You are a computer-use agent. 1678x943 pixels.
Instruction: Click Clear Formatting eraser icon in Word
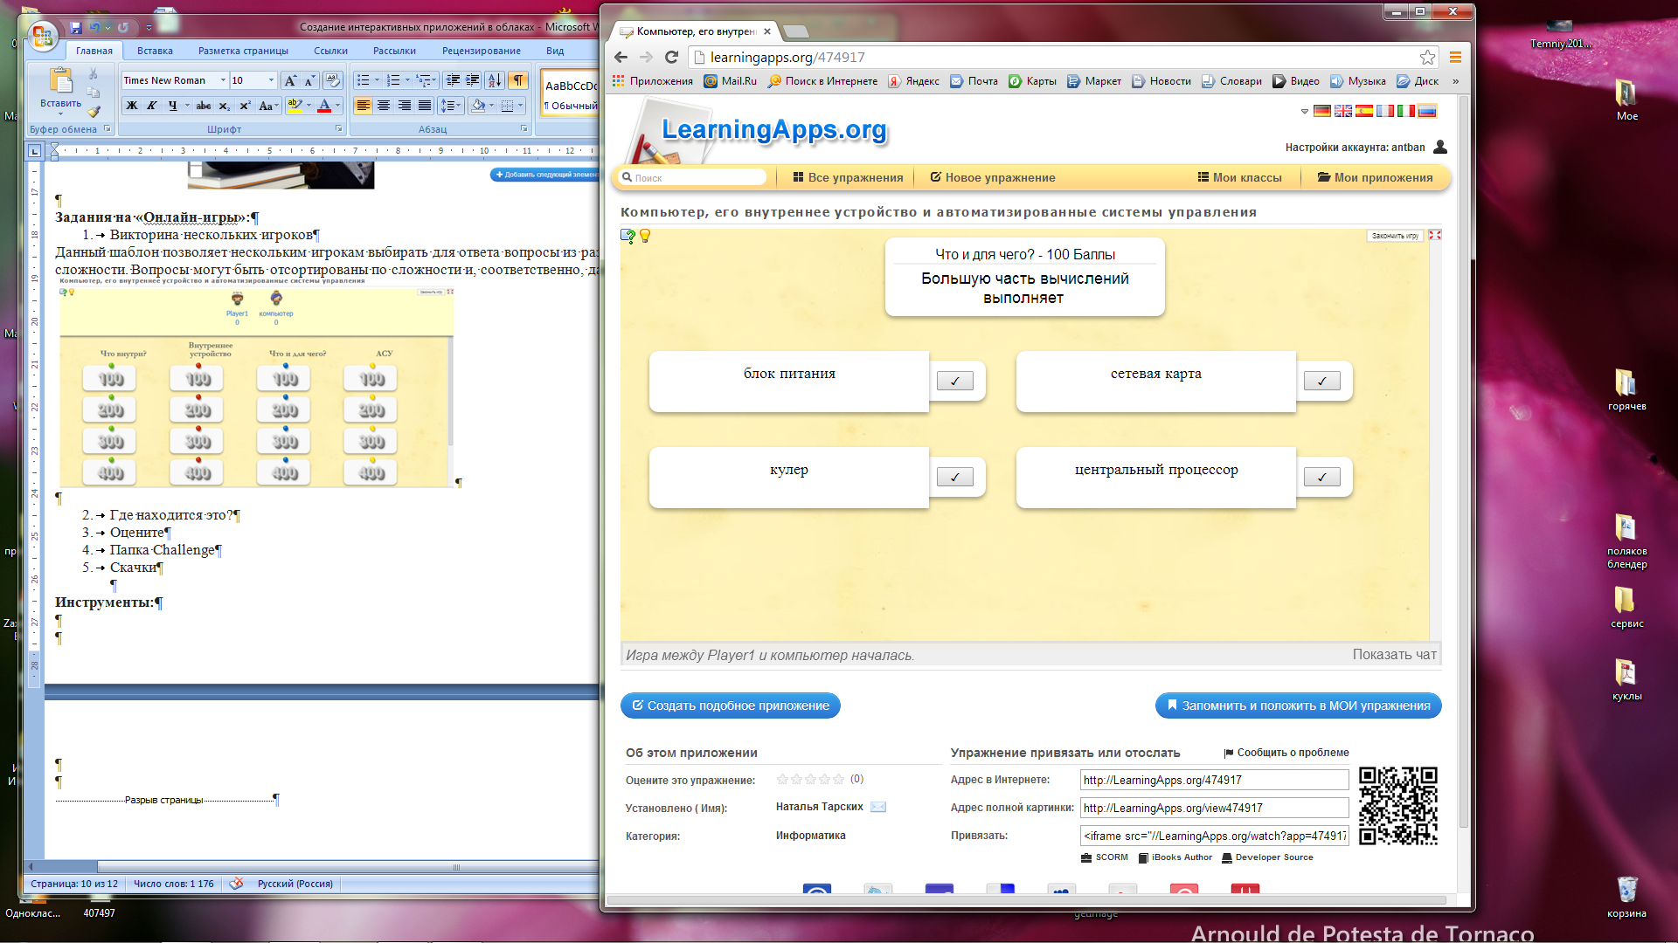[x=332, y=80]
